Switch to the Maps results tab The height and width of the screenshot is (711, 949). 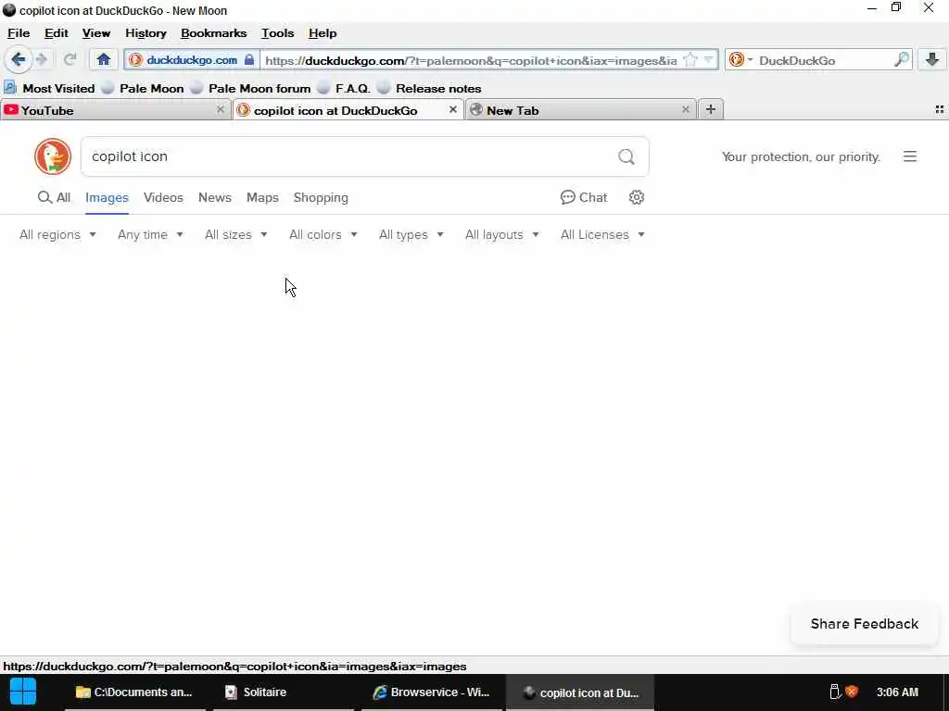(262, 198)
